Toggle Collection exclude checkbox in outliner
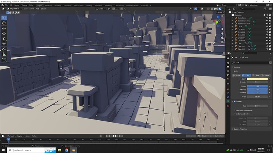This screenshot has height=153, width=273. (x=264, y=15)
